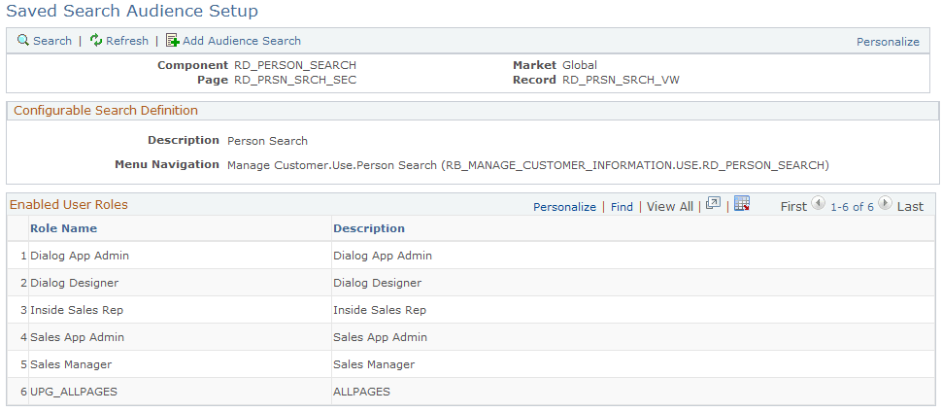
Task: Show previous rows arrow next to First
Action: (x=818, y=203)
